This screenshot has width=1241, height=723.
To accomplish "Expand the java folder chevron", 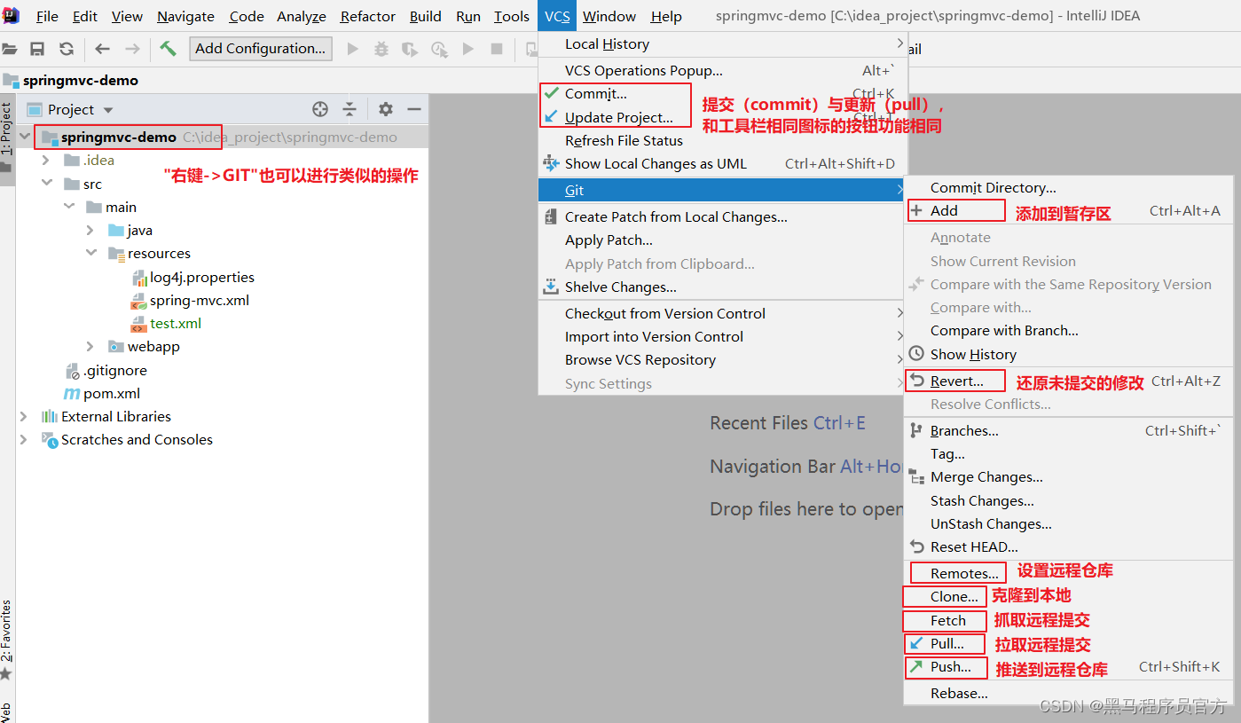I will point(90,230).
